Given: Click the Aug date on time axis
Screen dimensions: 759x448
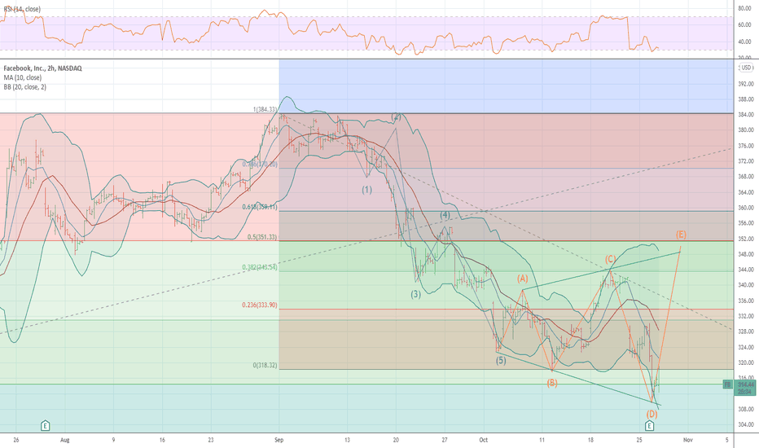Looking at the screenshot, I should 65,440.
